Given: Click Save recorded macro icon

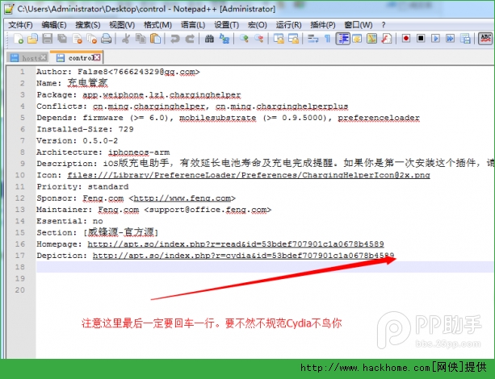Looking at the screenshot, I should (465, 39).
